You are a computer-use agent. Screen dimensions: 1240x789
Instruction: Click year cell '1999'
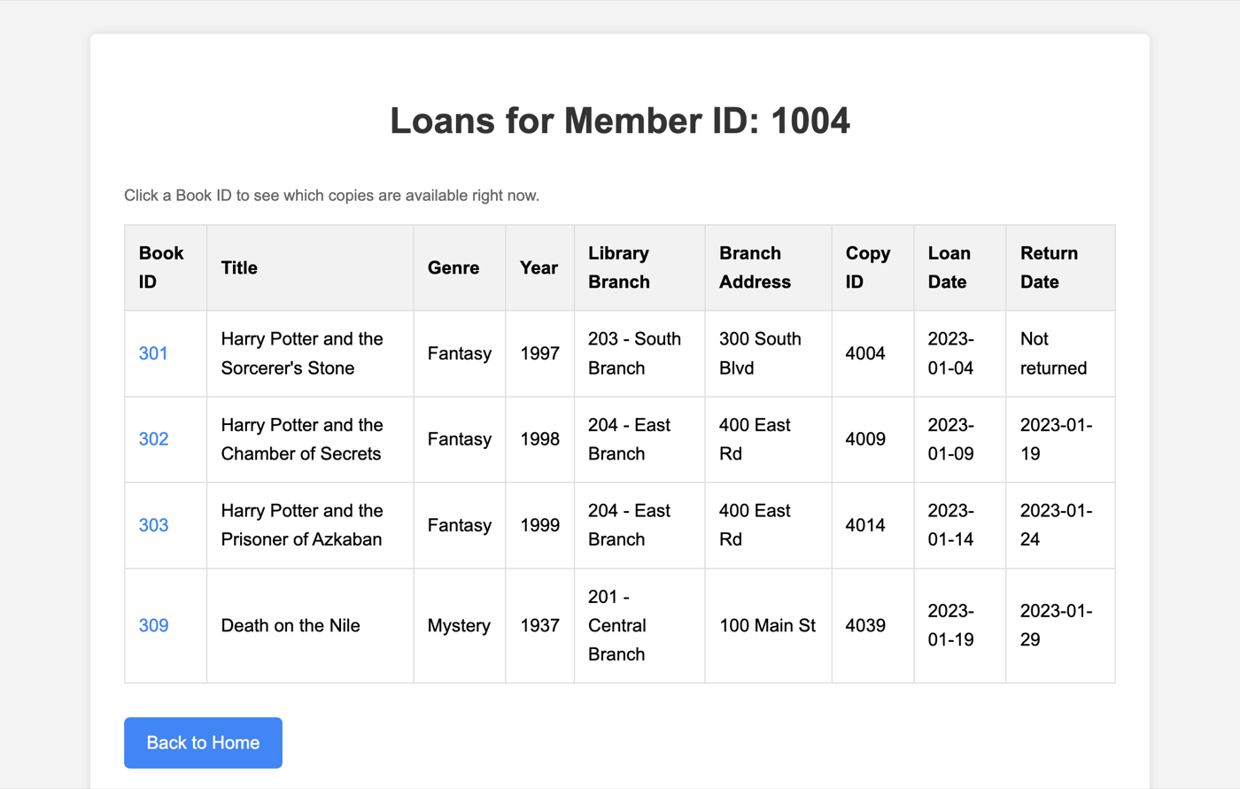(540, 525)
